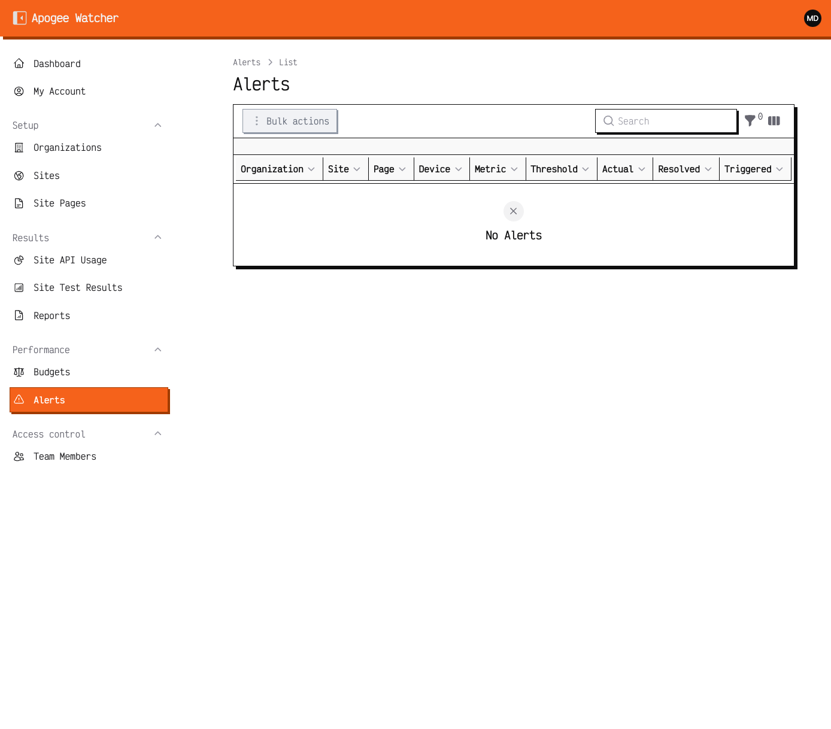Open Team Members page

pyautogui.click(x=89, y=456)
